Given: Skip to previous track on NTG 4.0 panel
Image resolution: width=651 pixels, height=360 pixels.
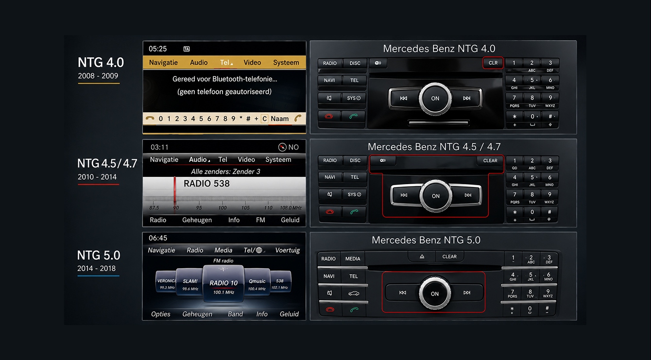Looking at the screenshot, I should coord(403,98).
